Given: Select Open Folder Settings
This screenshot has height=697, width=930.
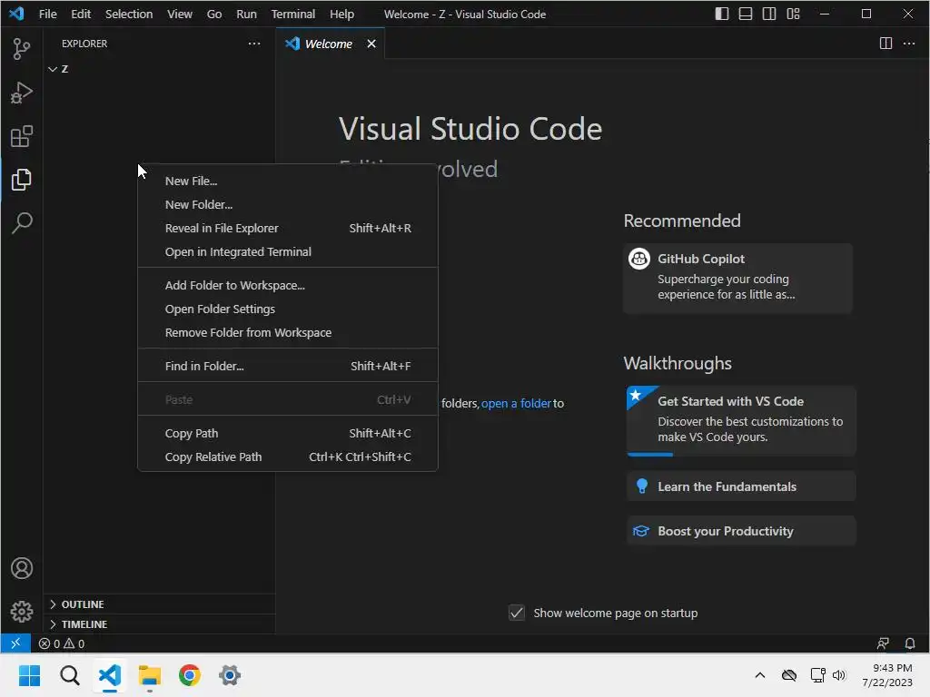Looking at the screenshot, I should pyautogui.click(x=288, y=309).
